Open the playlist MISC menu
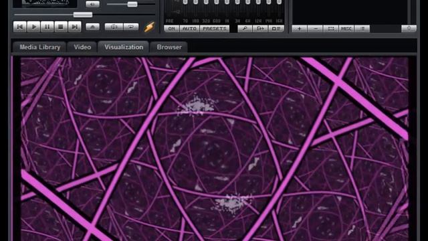Image resolution: width=428 pixels, height=241 pixels. coord(346,29)
